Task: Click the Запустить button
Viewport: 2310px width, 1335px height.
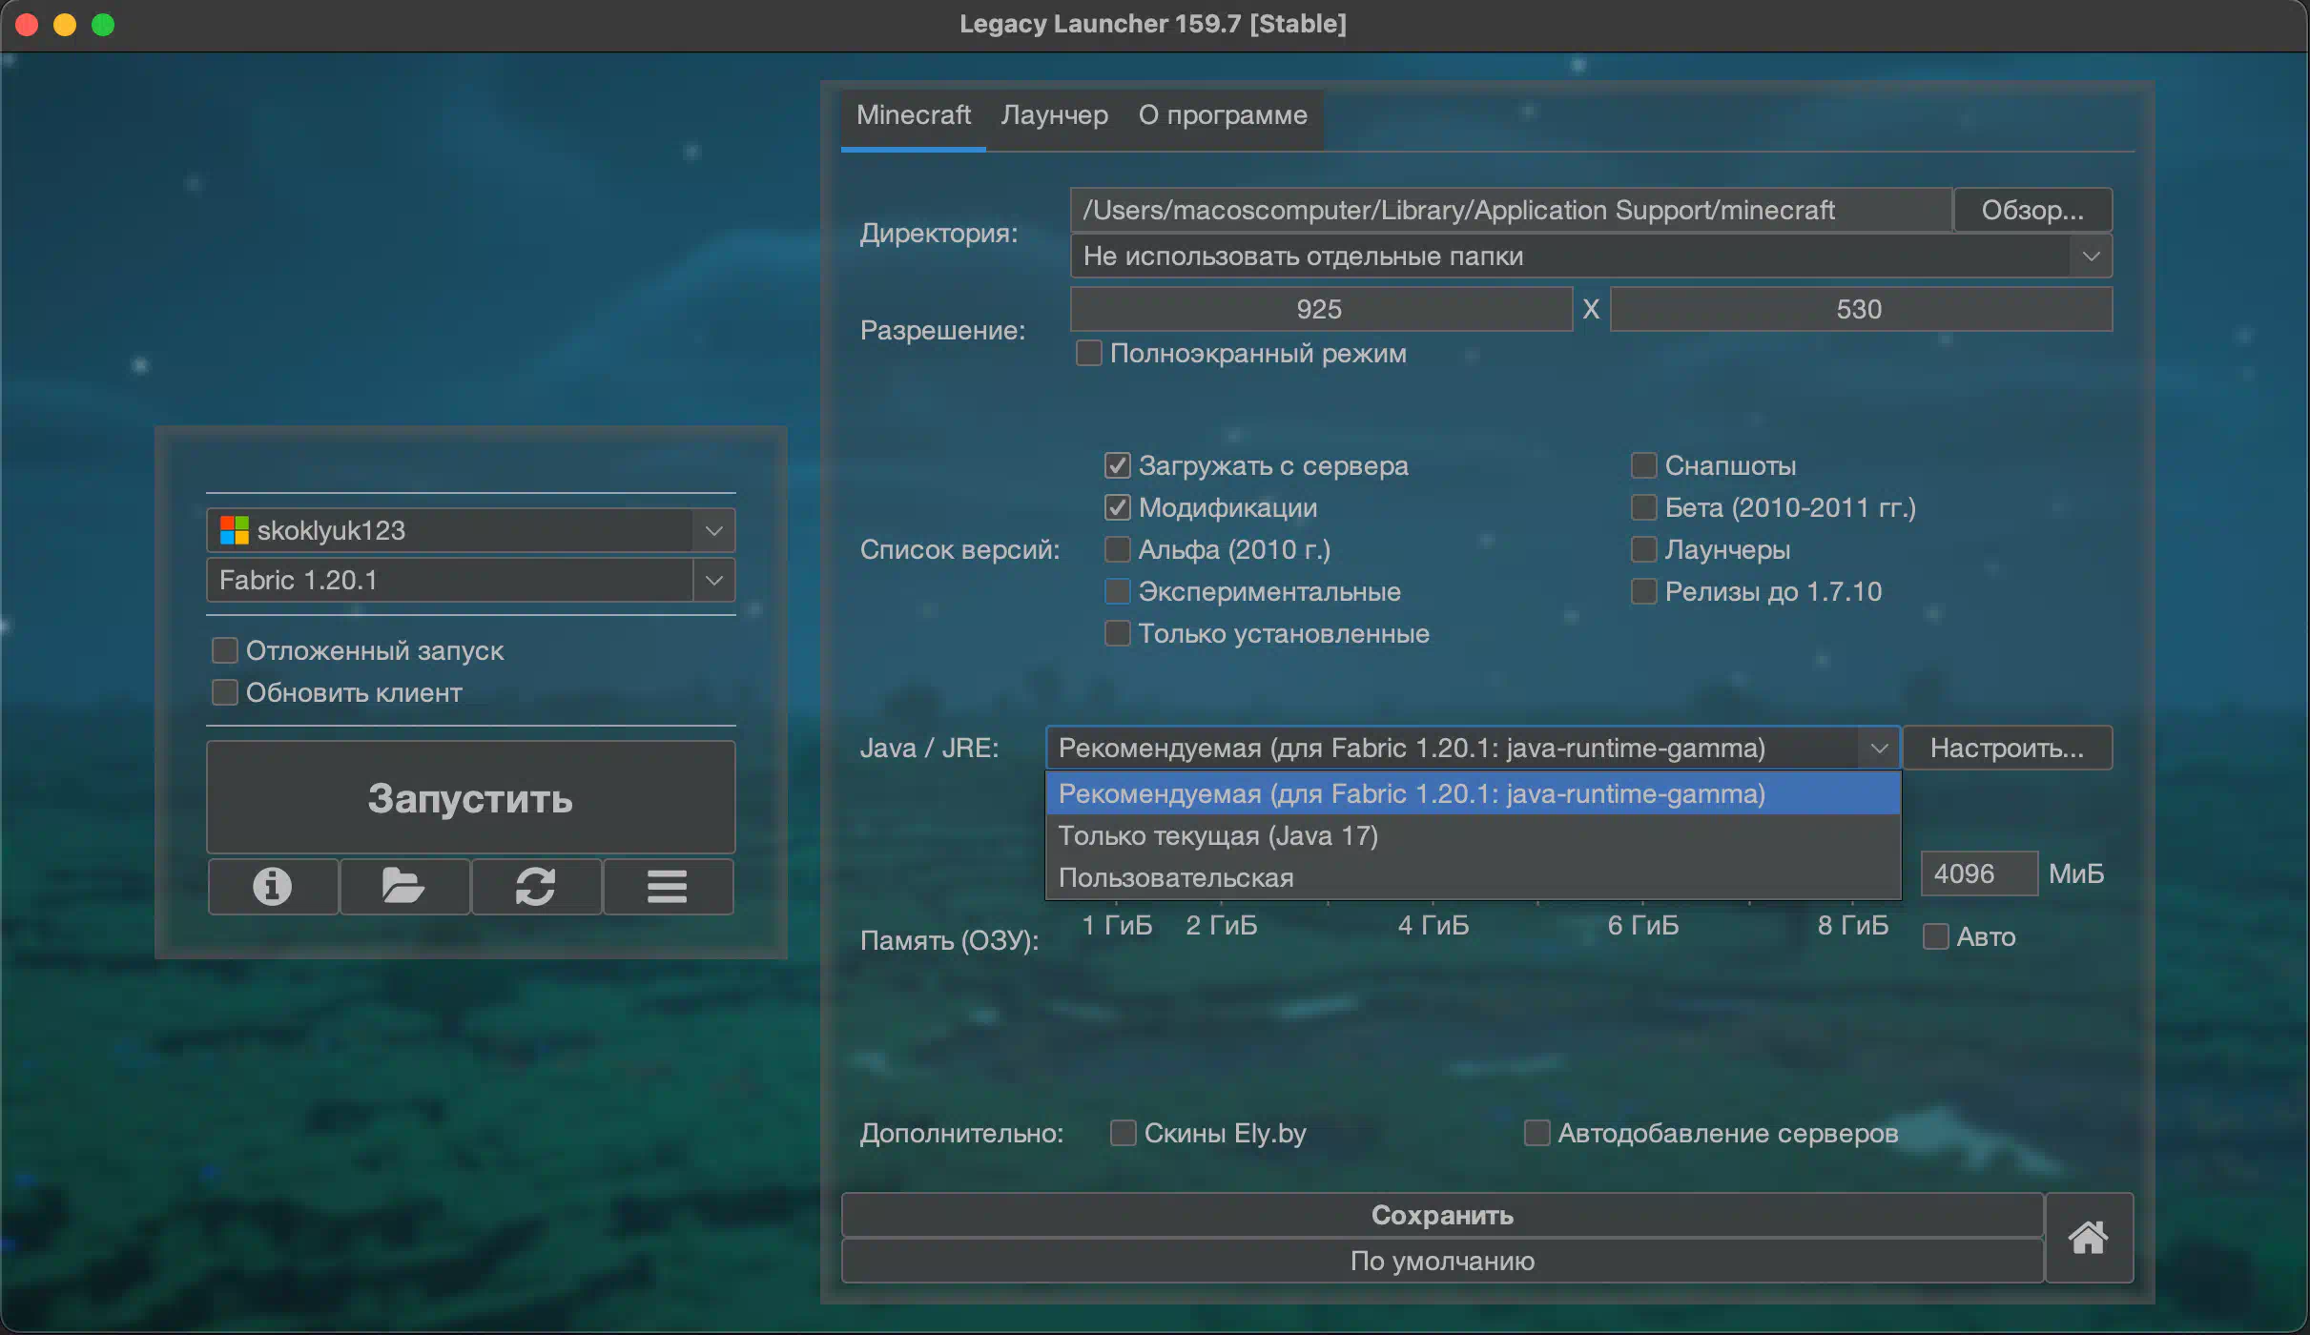Action: pos(471,798)
